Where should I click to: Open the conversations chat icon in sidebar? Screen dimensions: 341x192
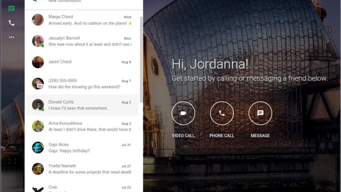(x=12, y=9)
